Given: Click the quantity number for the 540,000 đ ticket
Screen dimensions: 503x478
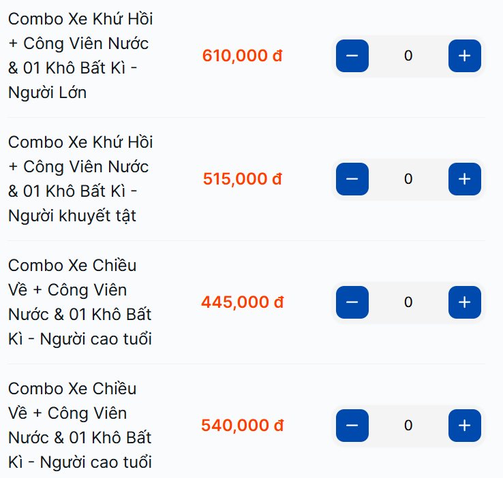Looking at the screenshot, I should click(x=408, y=426).
